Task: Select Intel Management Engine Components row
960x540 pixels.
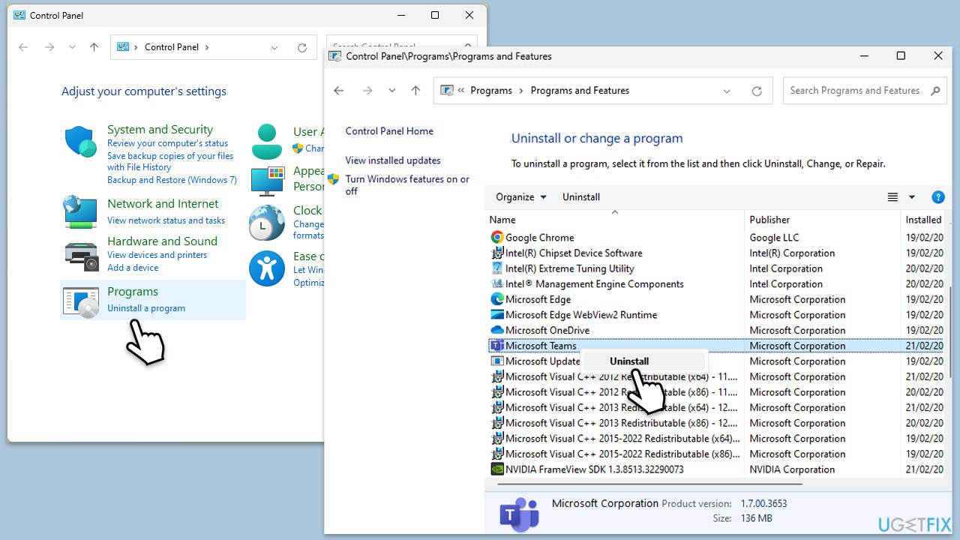Action: click(715, 284)
